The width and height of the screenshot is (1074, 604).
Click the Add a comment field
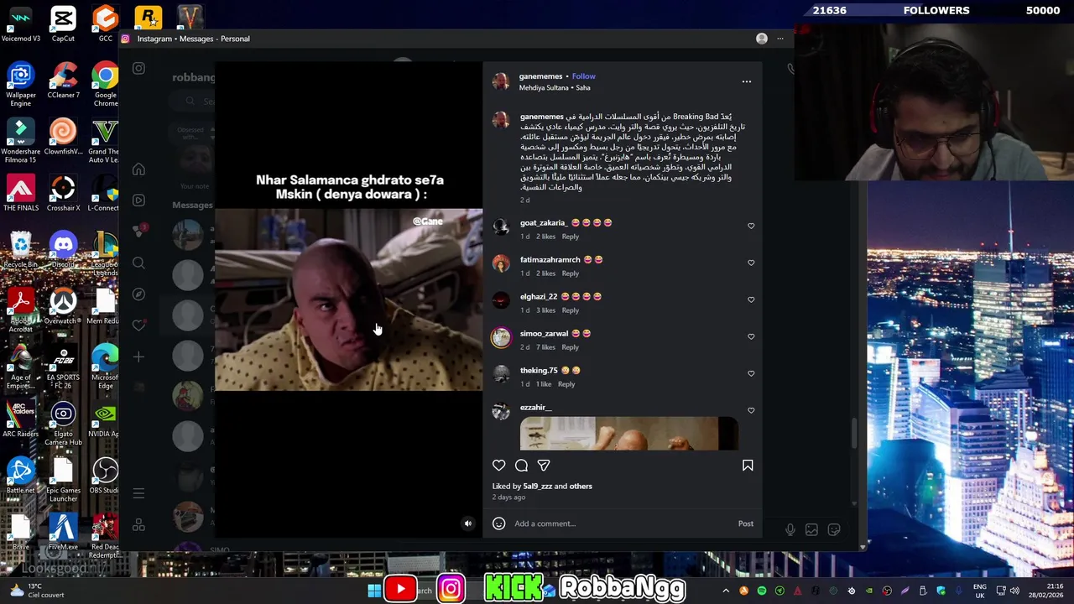[x=621, y=523]
